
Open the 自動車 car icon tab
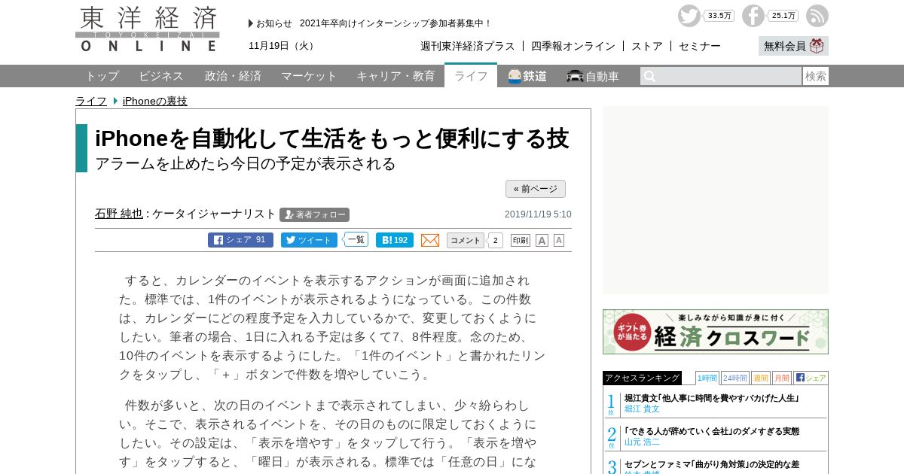click(593, 76)
